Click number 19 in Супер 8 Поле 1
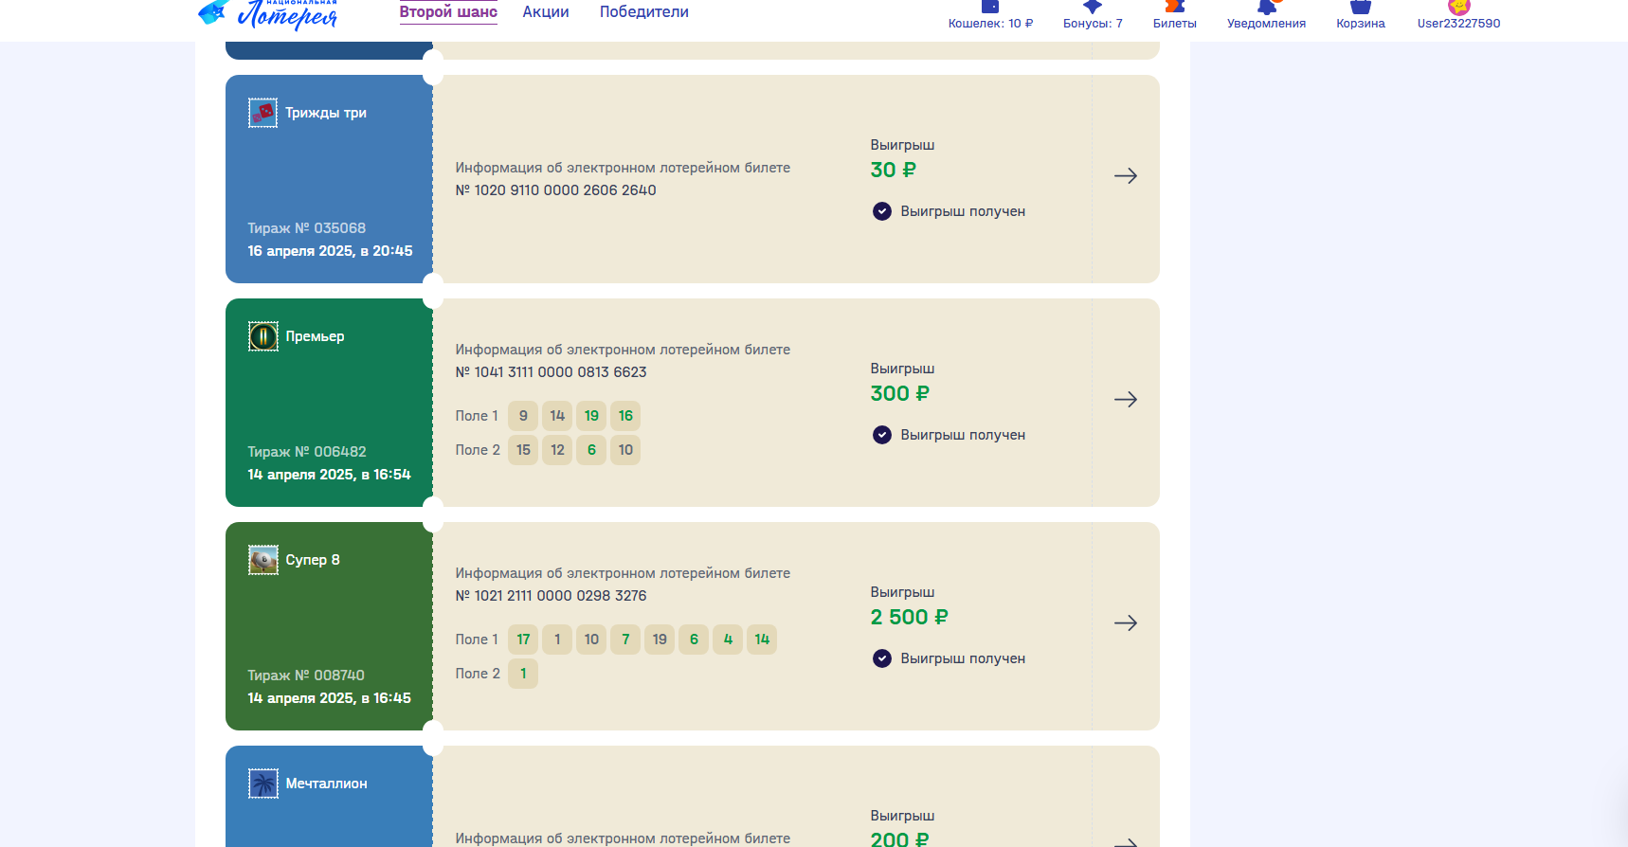1628x847 pixels. (x=660, y=640)
